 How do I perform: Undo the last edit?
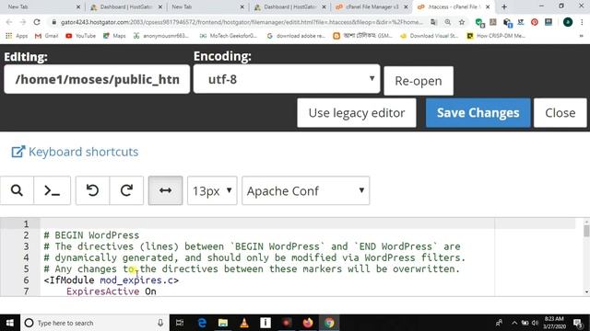[92, 190]
